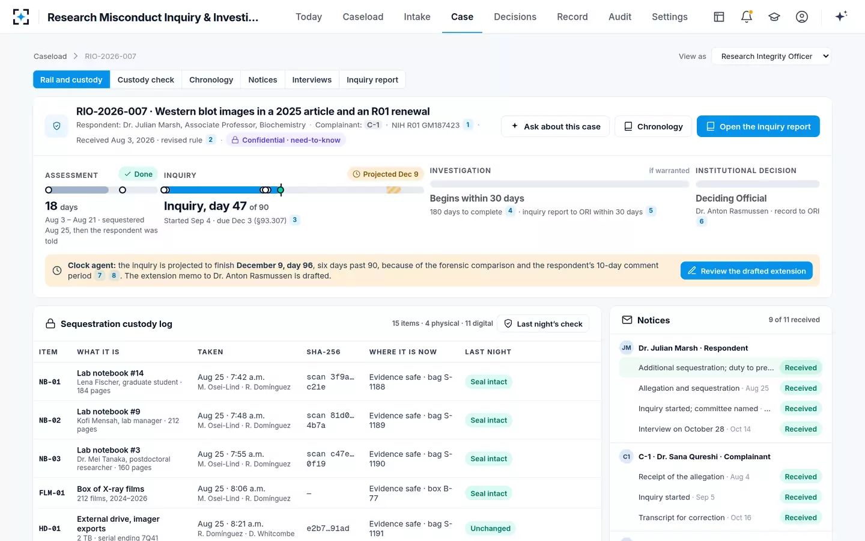The width and height of the screenshot is (865, 541).
Task: Open notice Allegation and sequestration
Action: 721,388
